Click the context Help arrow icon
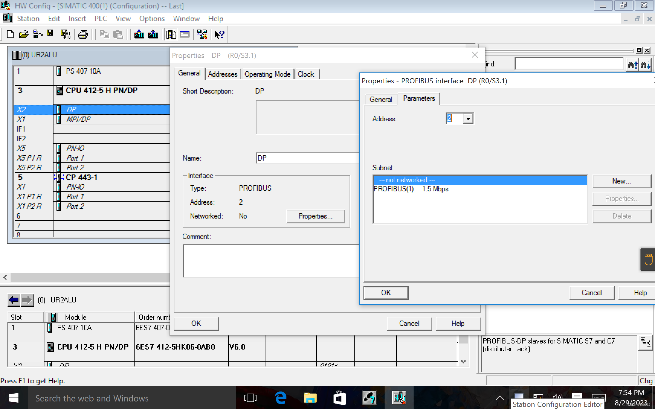This screenshot has height=409, width=655. click(x=219, y=34)
